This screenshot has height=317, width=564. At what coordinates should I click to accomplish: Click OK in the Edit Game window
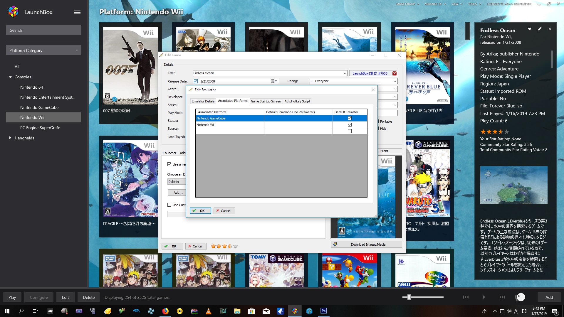(x=172, y=246)
